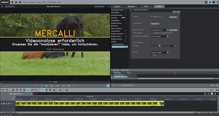This screenshot has width=219, height=116.
Task: Mute track 1 with the M button
Action: point(4,103)
